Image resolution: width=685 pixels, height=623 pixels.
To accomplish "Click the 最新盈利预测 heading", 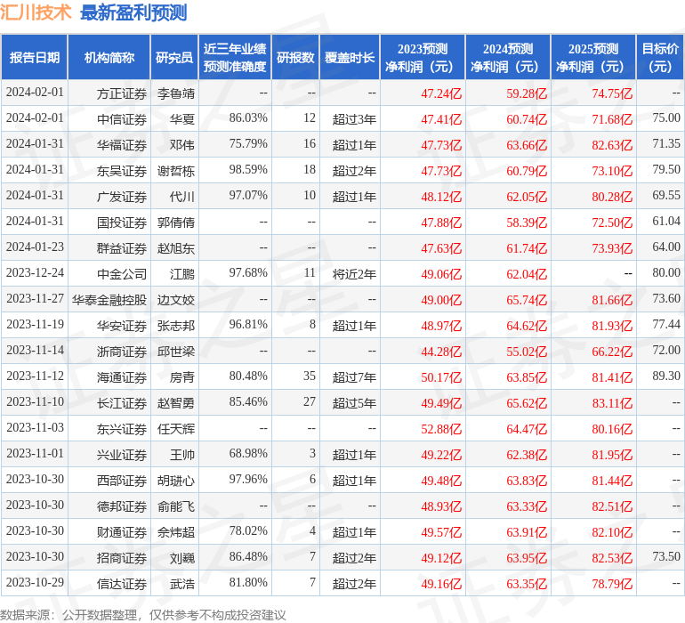I will coord(133,12).
